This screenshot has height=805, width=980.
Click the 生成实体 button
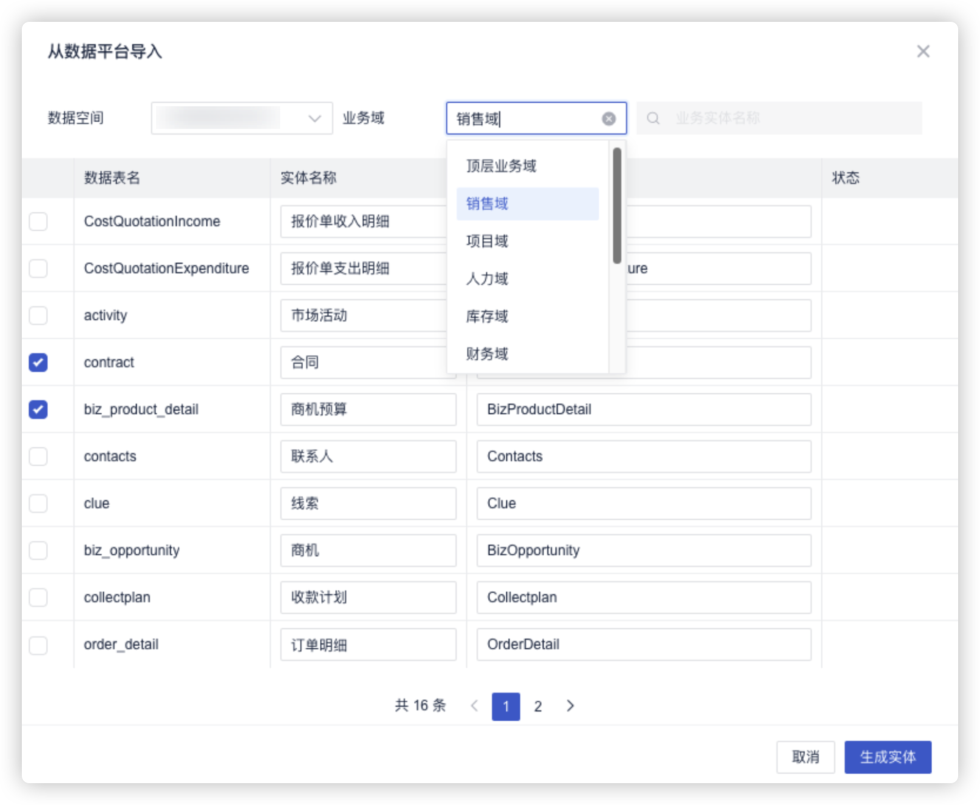pyautogui.click(x=887, y=757)
